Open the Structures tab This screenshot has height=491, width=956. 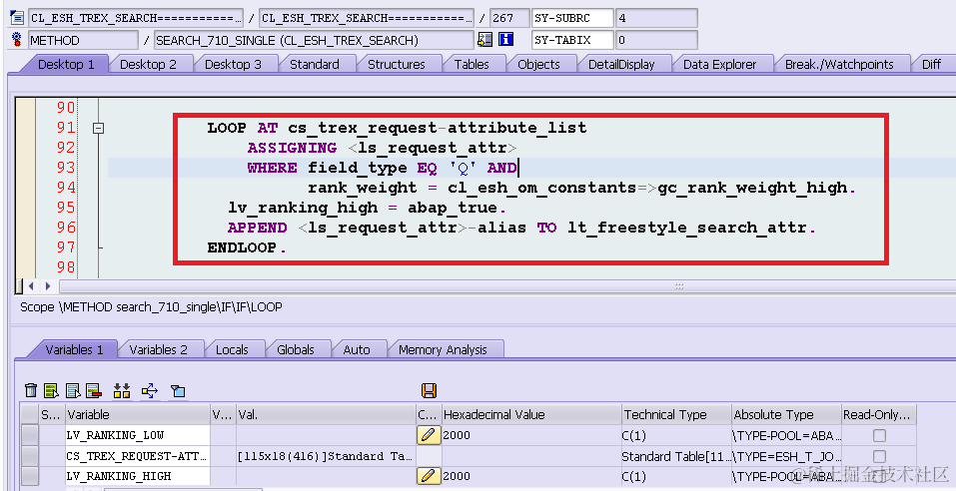click(x=397, y=64)
